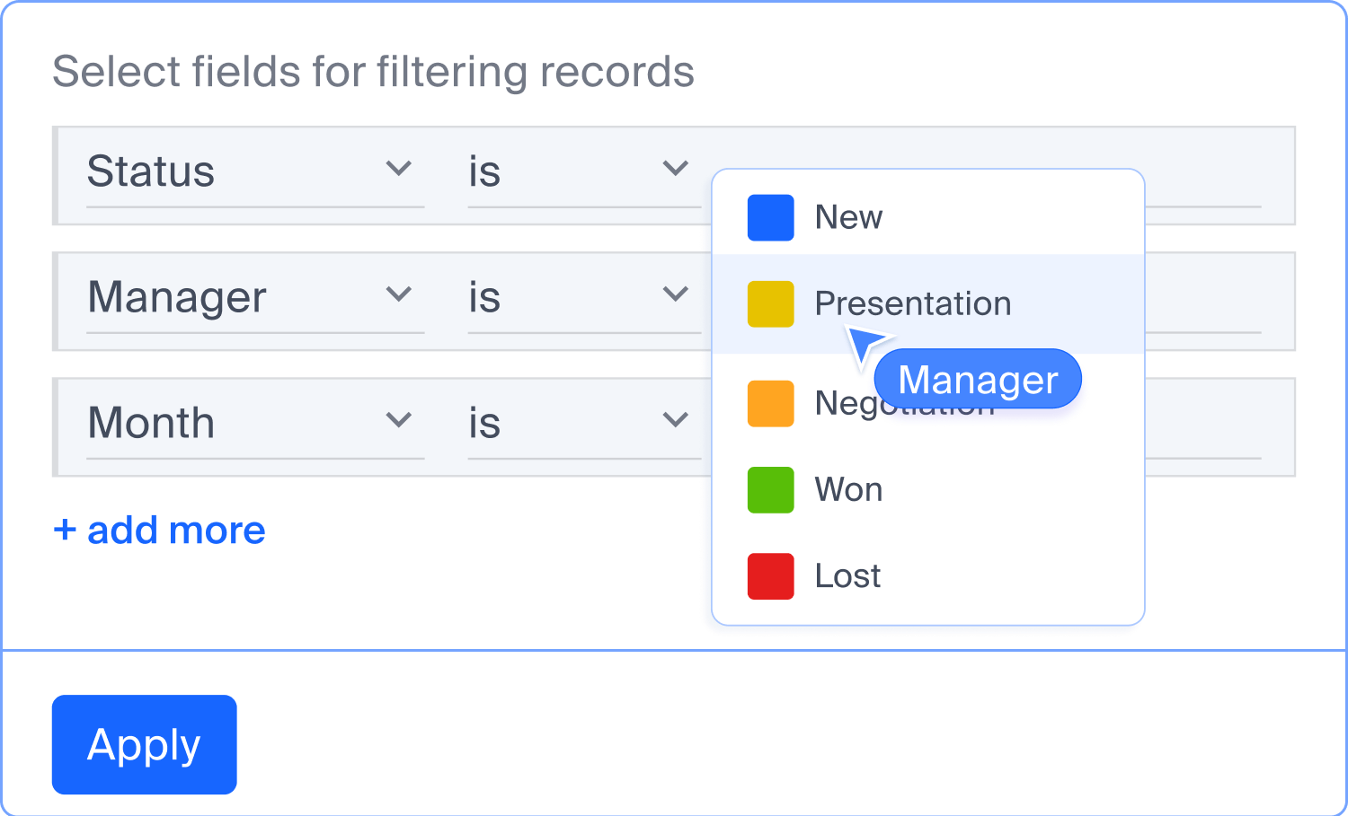Click the green Won status icon

(x=770, y=489)
